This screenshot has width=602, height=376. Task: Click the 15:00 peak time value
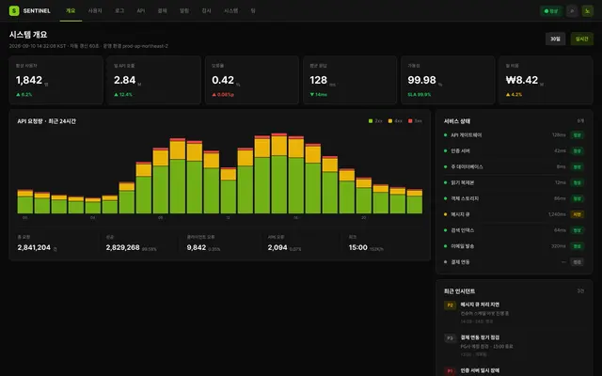[357, 247]
